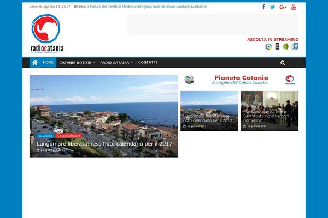Open the Pianeta Catania banner
328x218 pixels.
[x=239, y=80]
